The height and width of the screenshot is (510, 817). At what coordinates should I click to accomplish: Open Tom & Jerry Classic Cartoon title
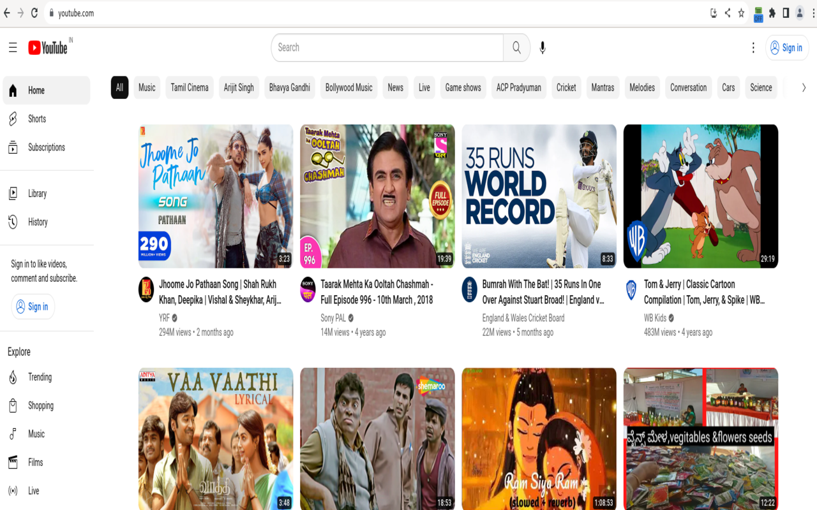point(704,292)
